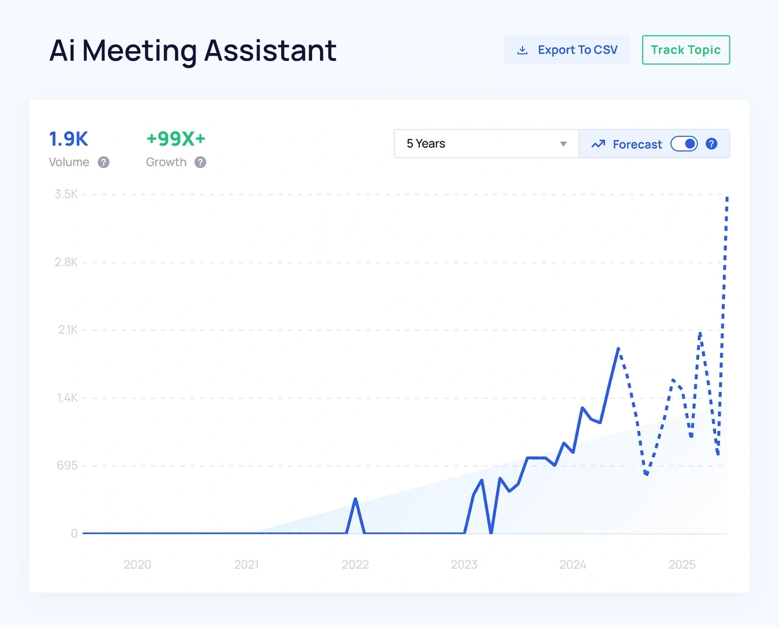This screenshot has height=627, width=779.
Task: Open the 5 Years time range dropdown
Action: click(x=486, y=144)
